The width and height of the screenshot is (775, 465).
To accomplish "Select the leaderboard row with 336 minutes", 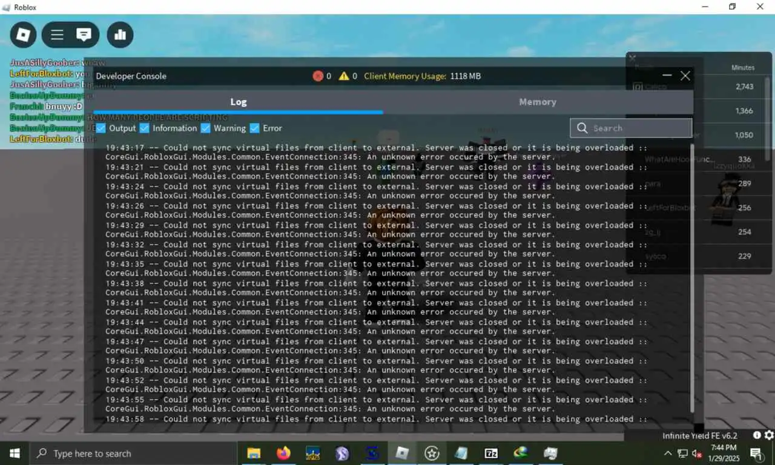I will click(698, 159).
